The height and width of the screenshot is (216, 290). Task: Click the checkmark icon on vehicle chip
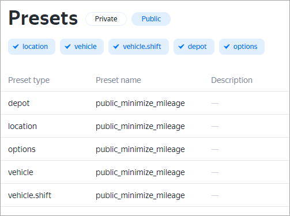[x=67, y=47]
